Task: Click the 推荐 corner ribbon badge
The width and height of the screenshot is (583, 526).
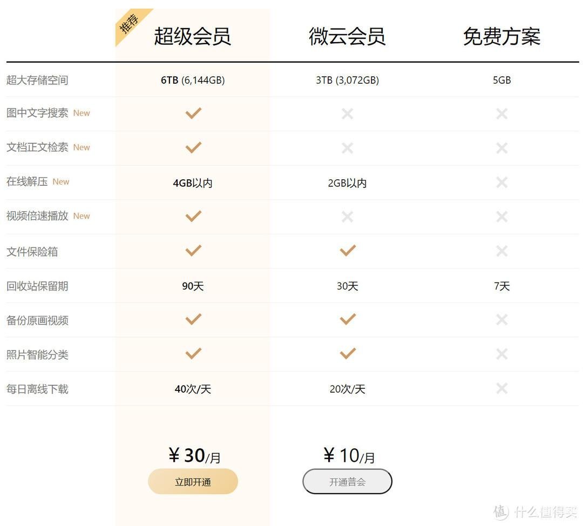Action: coord(131,24)
